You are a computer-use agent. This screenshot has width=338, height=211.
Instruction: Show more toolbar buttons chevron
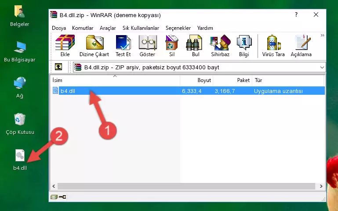(x=322, y=36)
